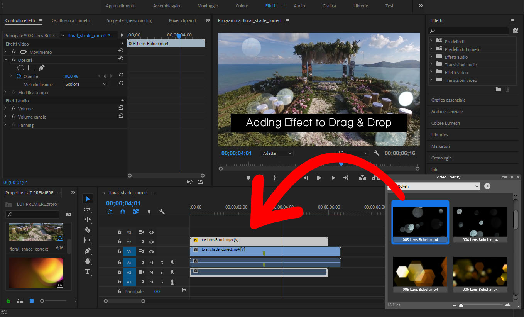The image size is (524, 317).
Task: Expand the Movimento effect properties
Action: click(x=5, y=52)
